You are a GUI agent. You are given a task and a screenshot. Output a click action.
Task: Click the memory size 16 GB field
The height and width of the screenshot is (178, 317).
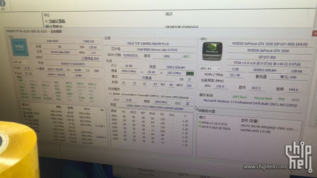pyautogui.click(x=129, y=66)
